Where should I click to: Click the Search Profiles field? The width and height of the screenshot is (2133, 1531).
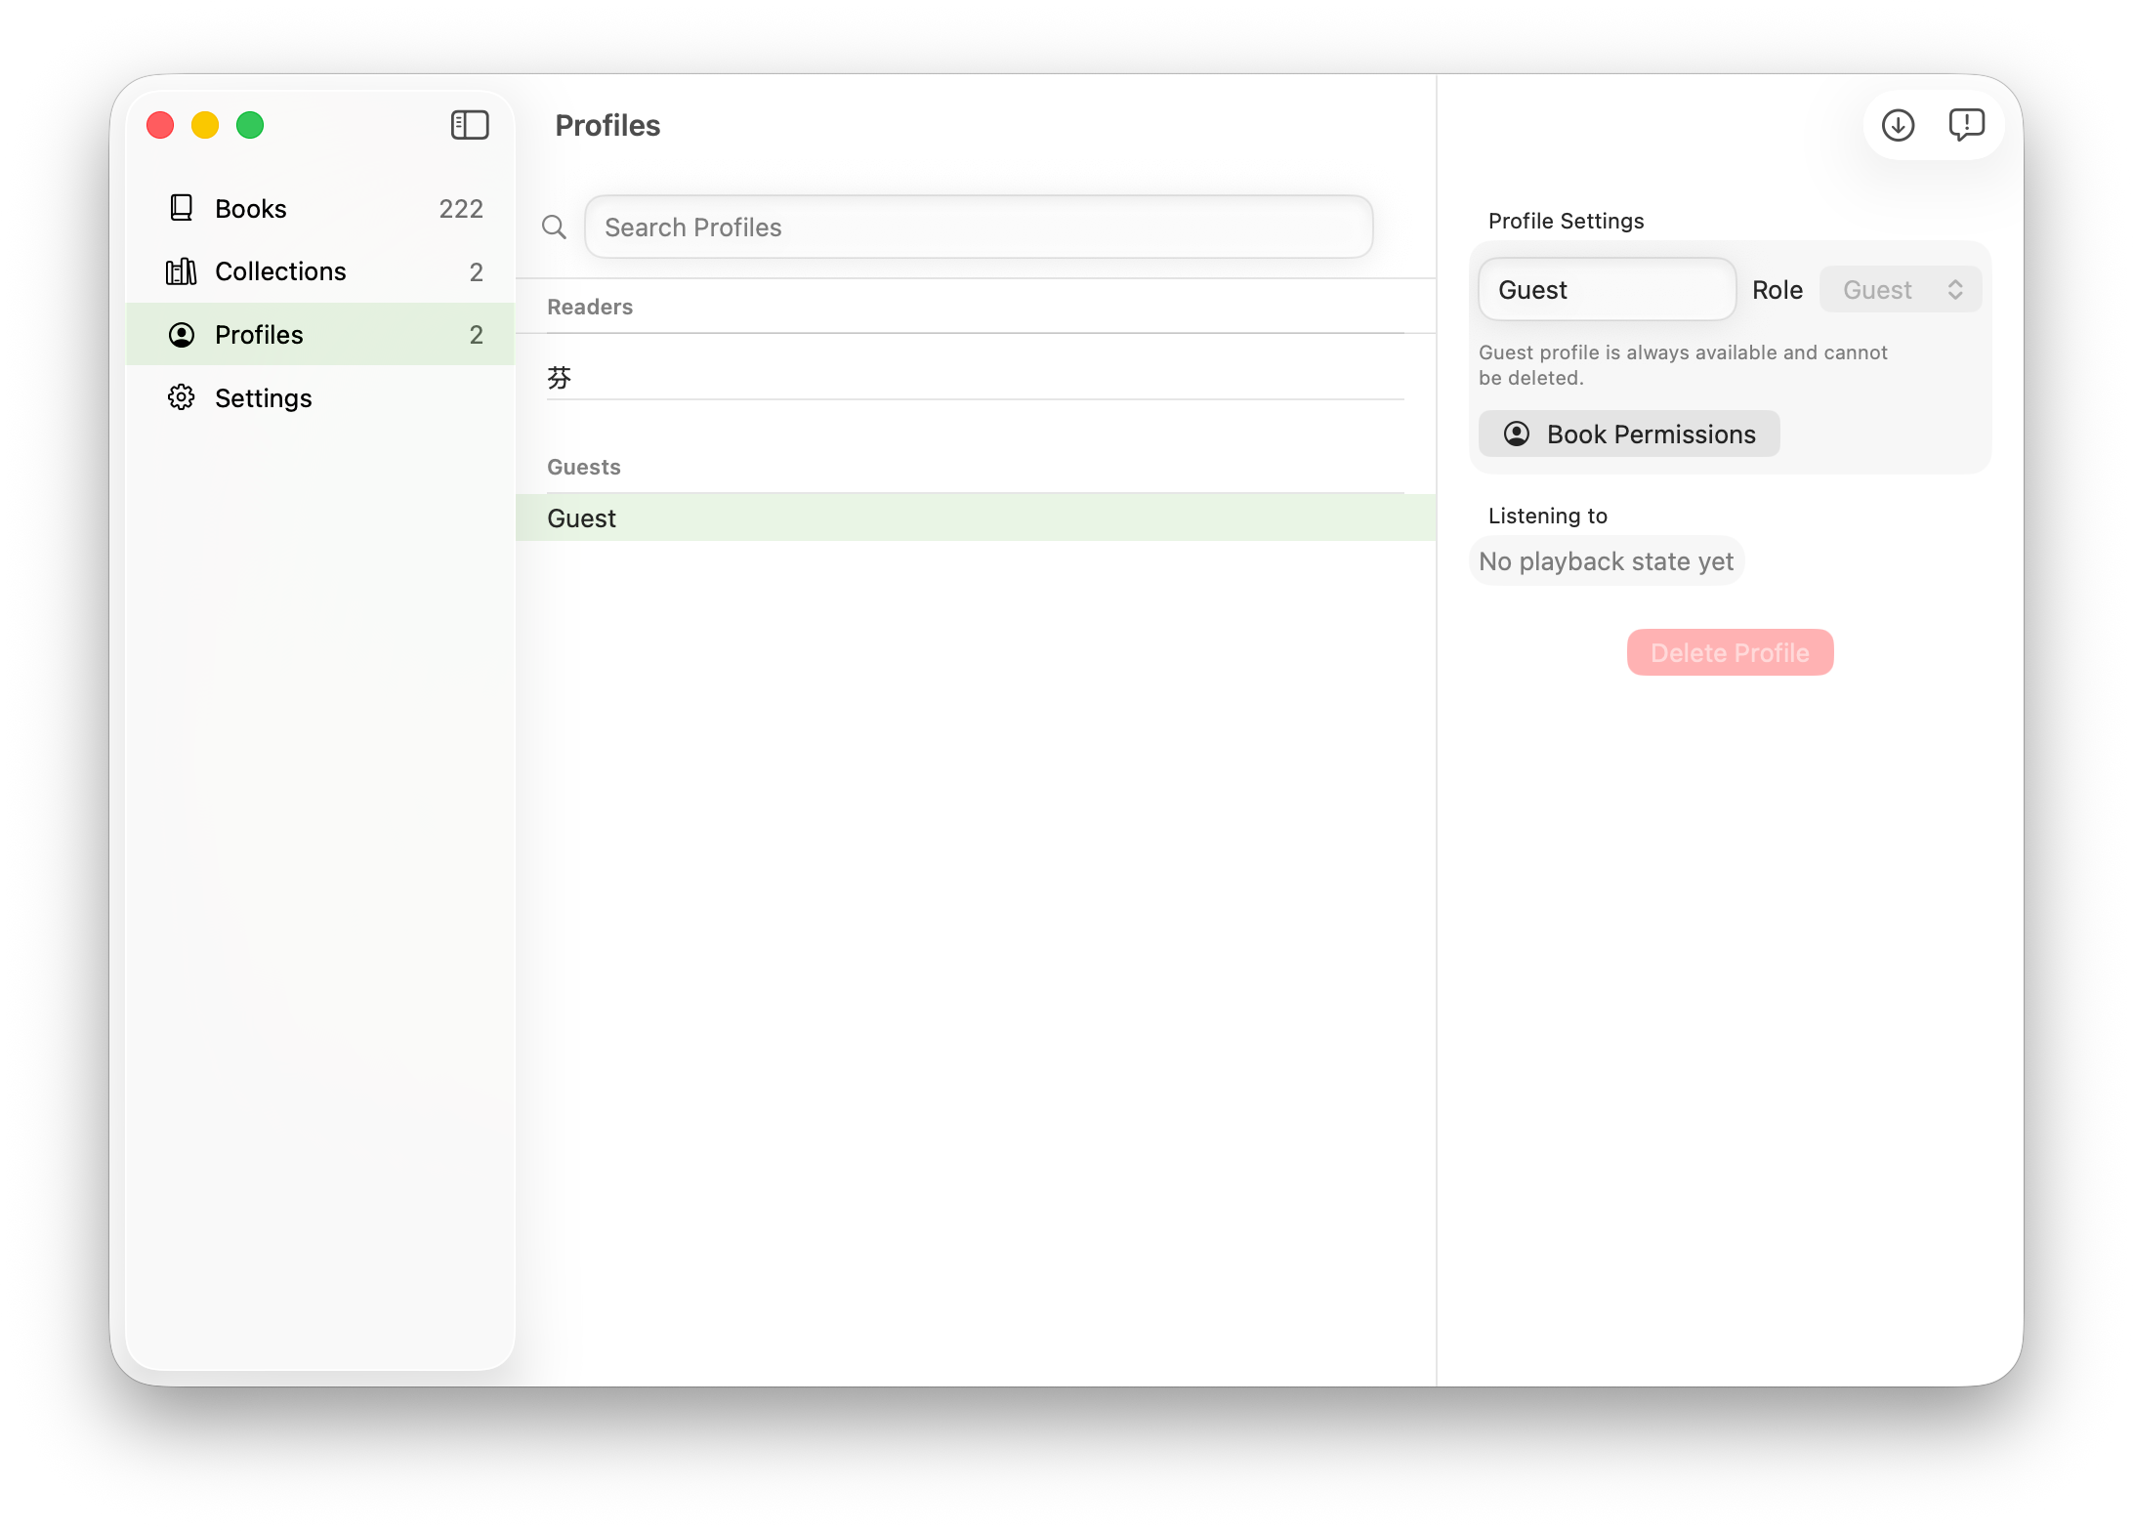point(978,227)
